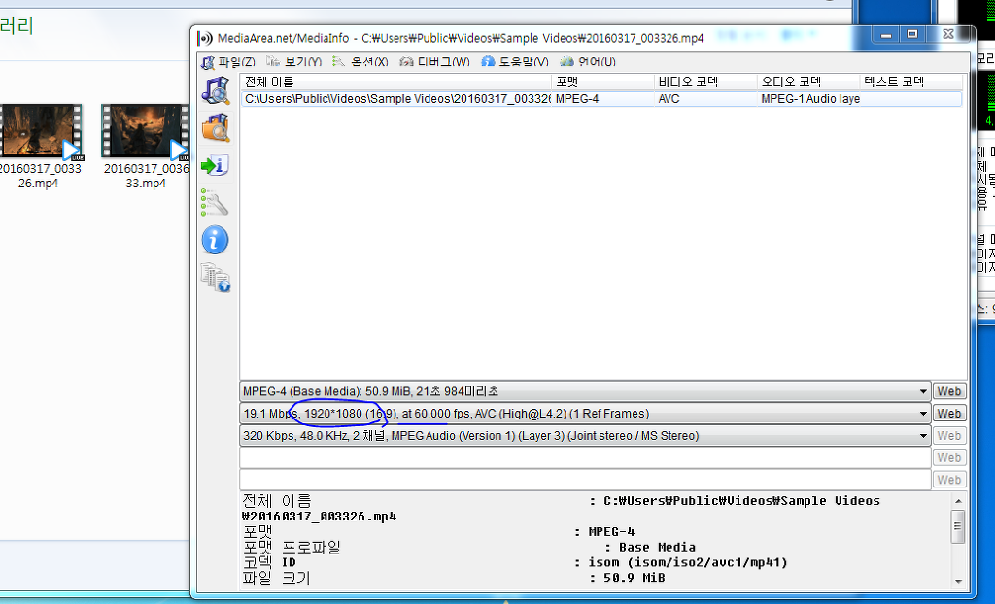The width and height of the screenshot is (995, 604).
Task: Open the 옵션(X) menu
Action: 360,61
